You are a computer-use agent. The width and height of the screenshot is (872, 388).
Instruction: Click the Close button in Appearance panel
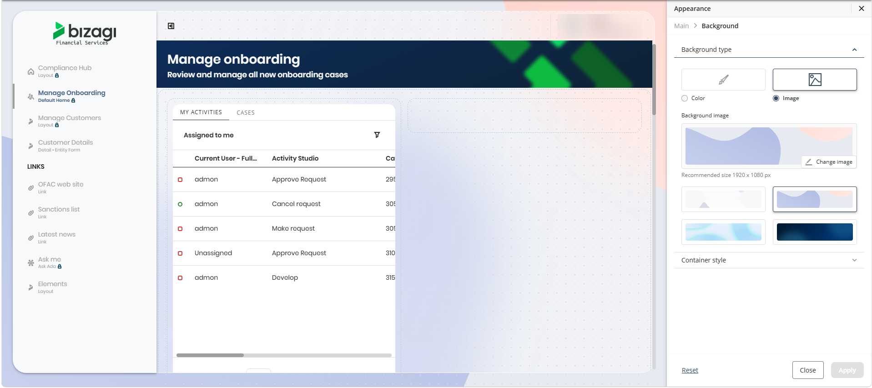808,370
